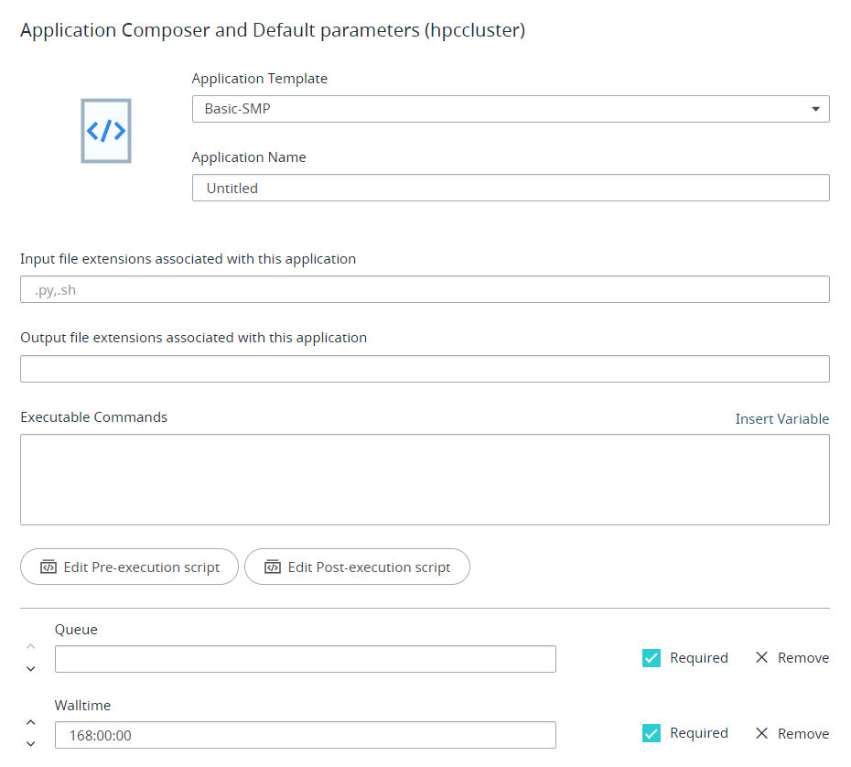This screenshot has height=767, width=851.
Task: Uncheck Required checkbox for Walltime
Action: (x=652, y=733)
